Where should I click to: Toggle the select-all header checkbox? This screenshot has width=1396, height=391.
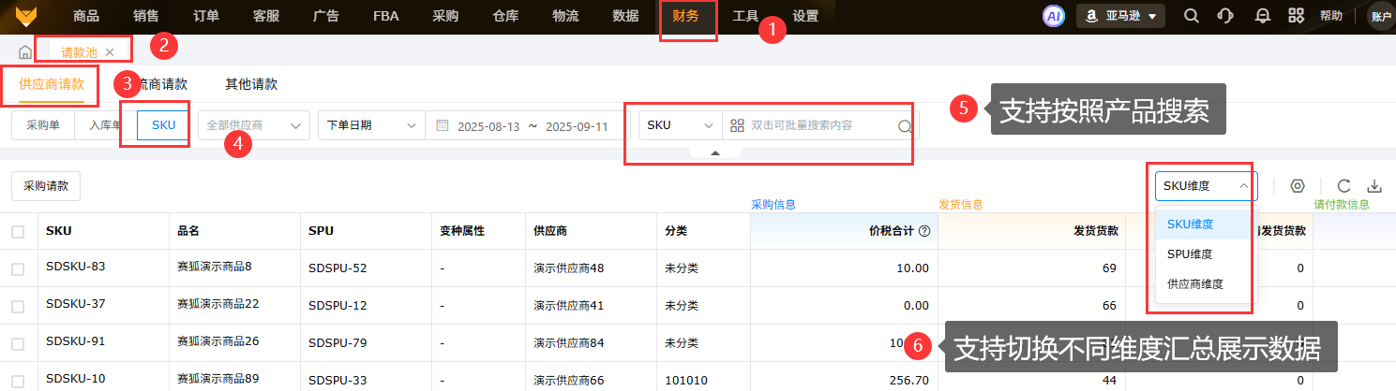(x=18, y=231)
